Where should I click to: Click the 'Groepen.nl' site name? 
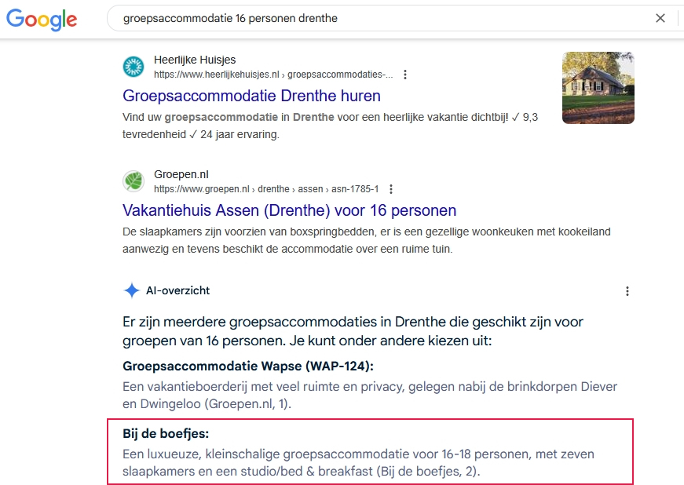[x=181, y=174]
